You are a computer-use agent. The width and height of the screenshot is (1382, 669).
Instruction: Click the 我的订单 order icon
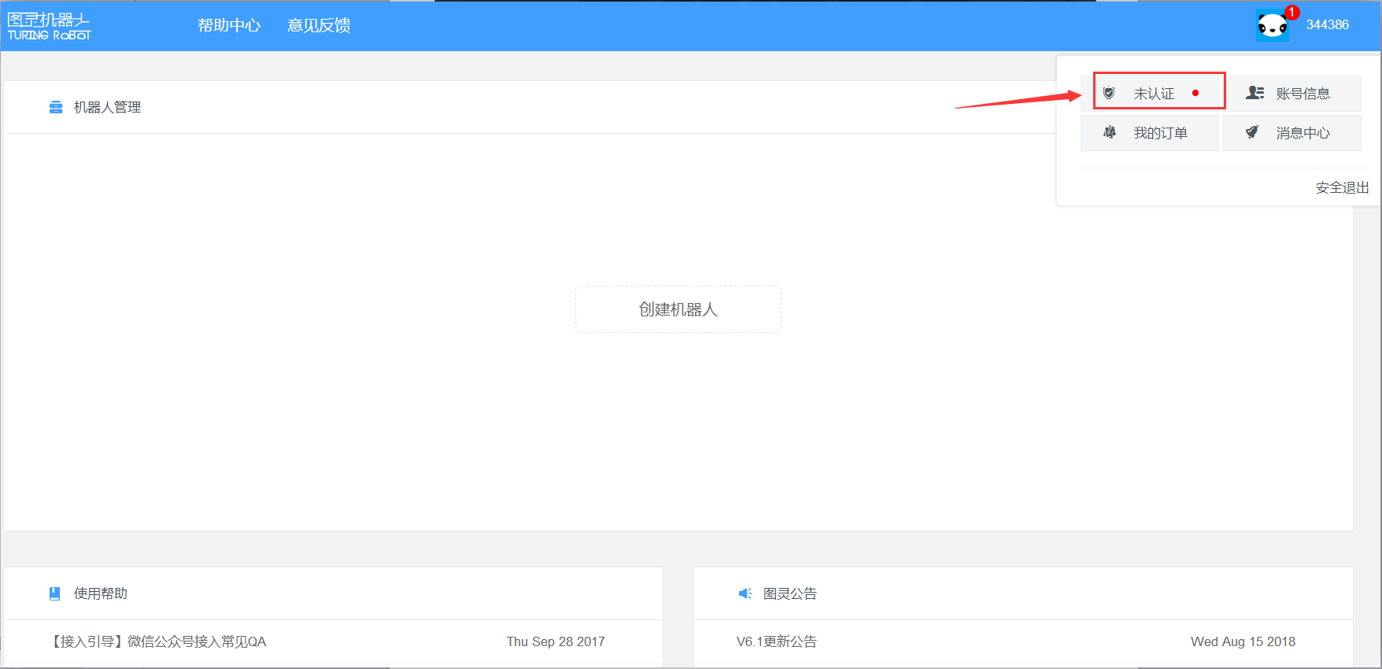coord(1110,132)
